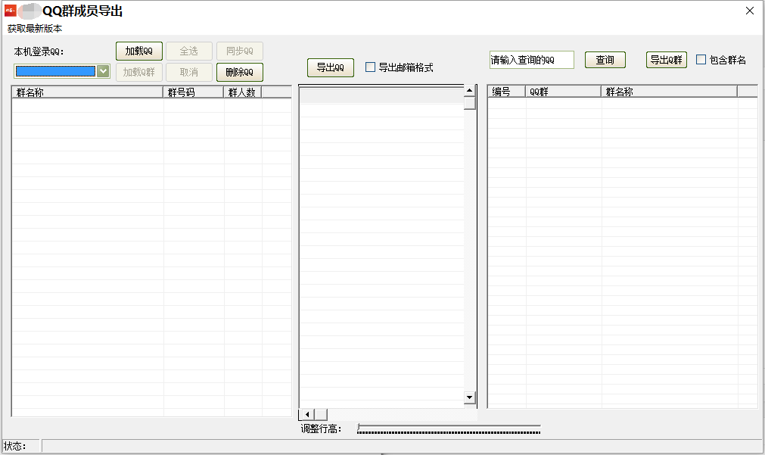Expand the 本机登录QQ dropdown arrow
The height and width of the screenshot is (455, 765).
(103, 71)
